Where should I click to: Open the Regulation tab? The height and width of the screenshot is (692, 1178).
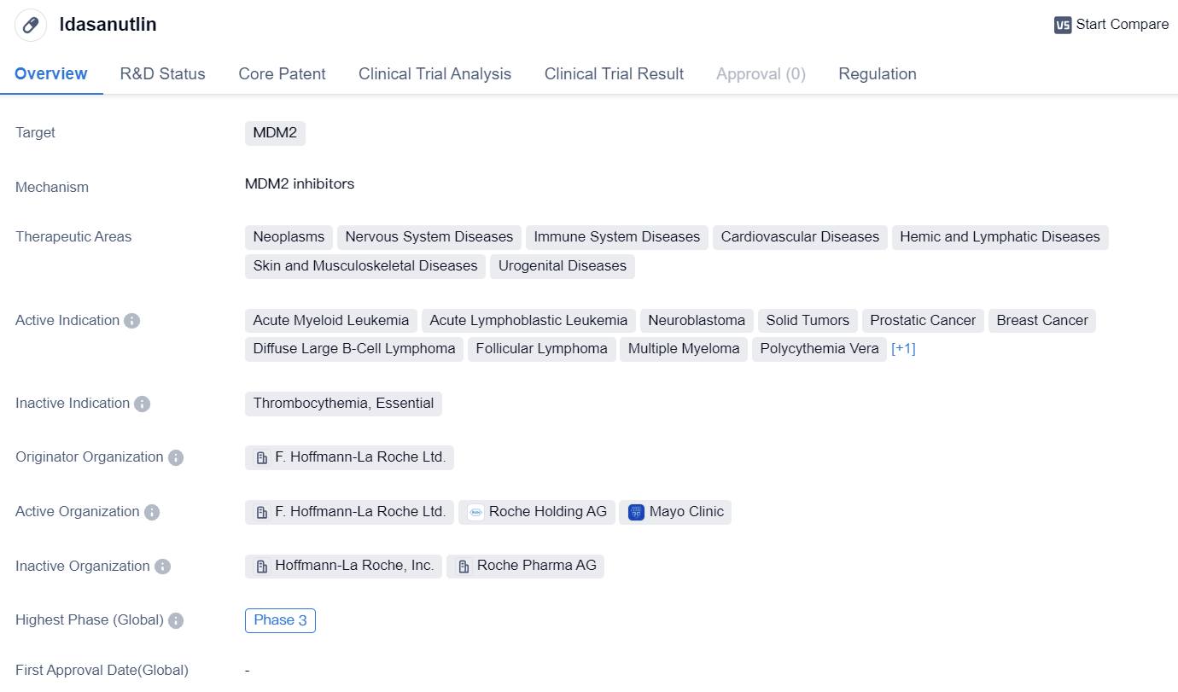tap(877, 74)
